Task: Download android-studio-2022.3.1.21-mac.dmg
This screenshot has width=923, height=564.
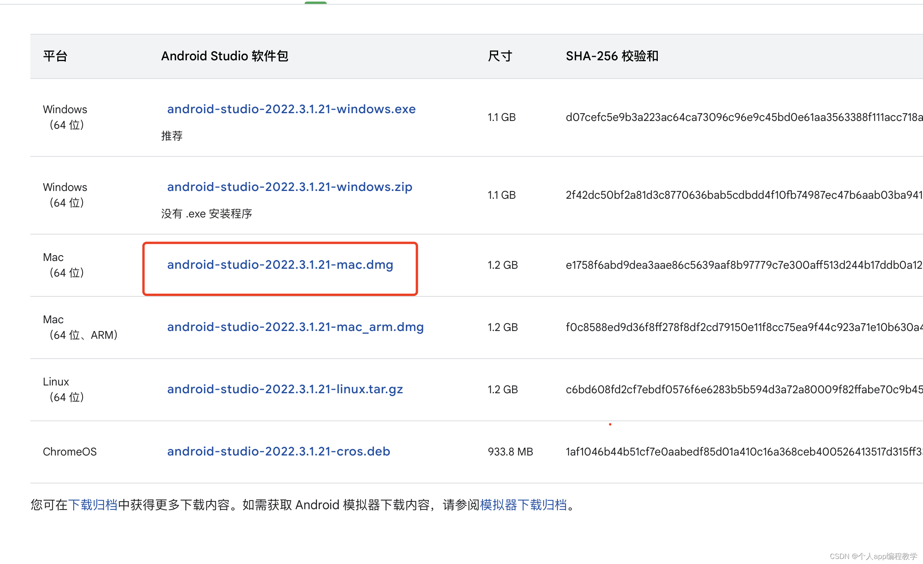Action: point(280,265)
